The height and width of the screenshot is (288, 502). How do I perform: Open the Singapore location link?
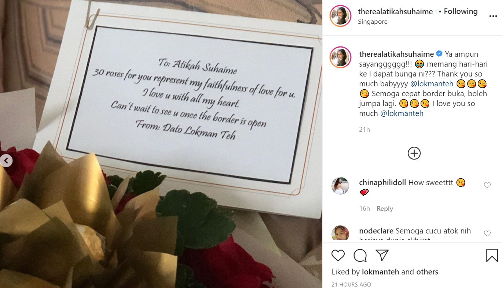pos(373,22)
